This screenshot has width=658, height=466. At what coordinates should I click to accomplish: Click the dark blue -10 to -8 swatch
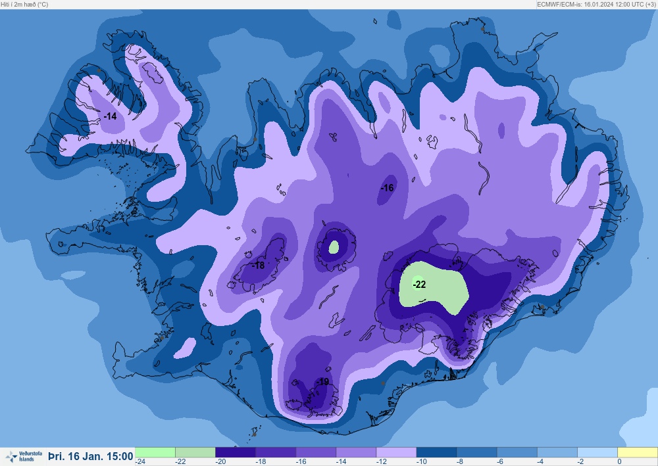[436, 452]
